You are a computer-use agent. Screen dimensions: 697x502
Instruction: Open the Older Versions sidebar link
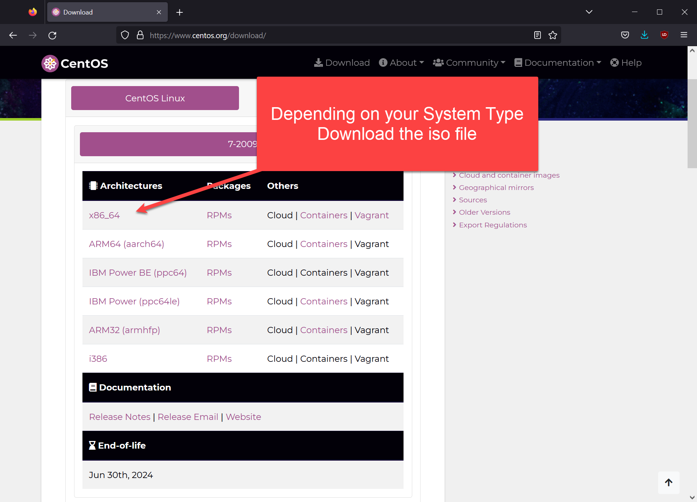484,212
